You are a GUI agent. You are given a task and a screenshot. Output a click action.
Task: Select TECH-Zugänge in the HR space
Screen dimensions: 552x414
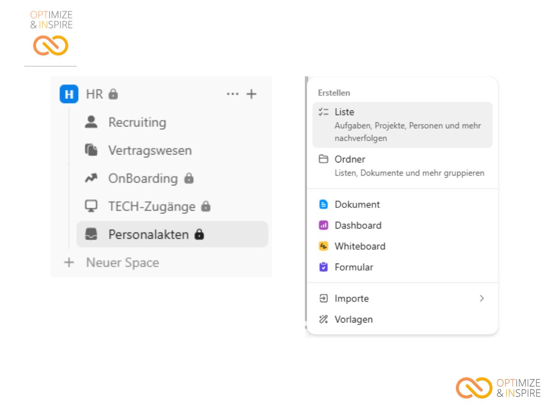pos(152,207)
